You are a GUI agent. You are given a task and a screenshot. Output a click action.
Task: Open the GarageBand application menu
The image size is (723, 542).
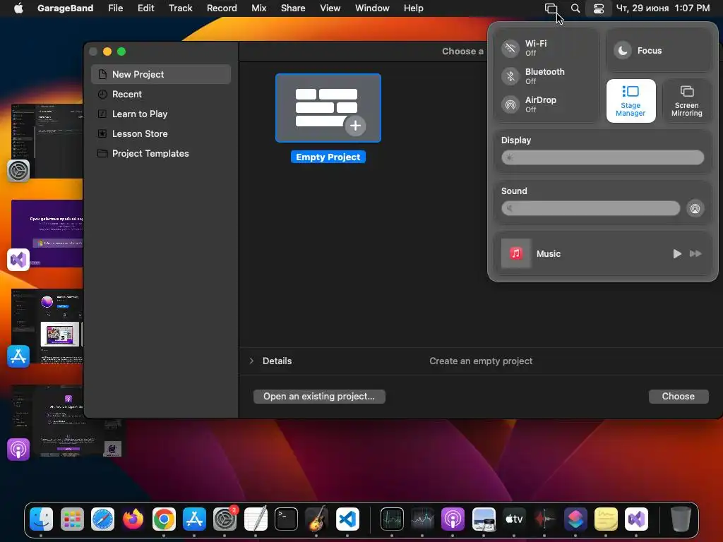[65, 8]
